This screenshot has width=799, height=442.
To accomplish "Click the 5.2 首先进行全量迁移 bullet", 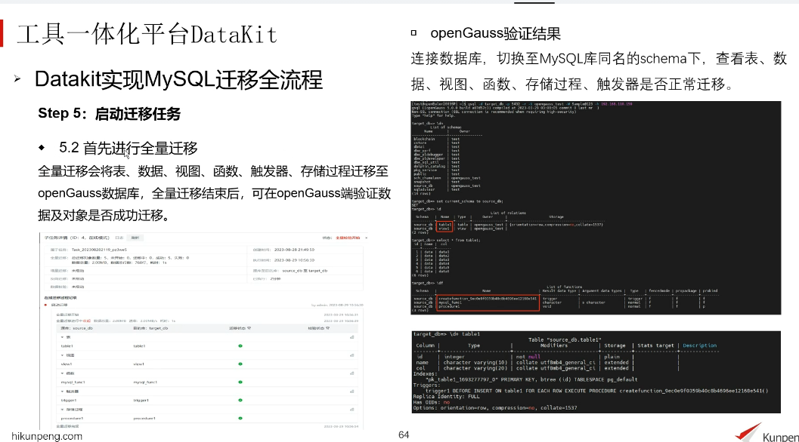I will click(128, 148).
